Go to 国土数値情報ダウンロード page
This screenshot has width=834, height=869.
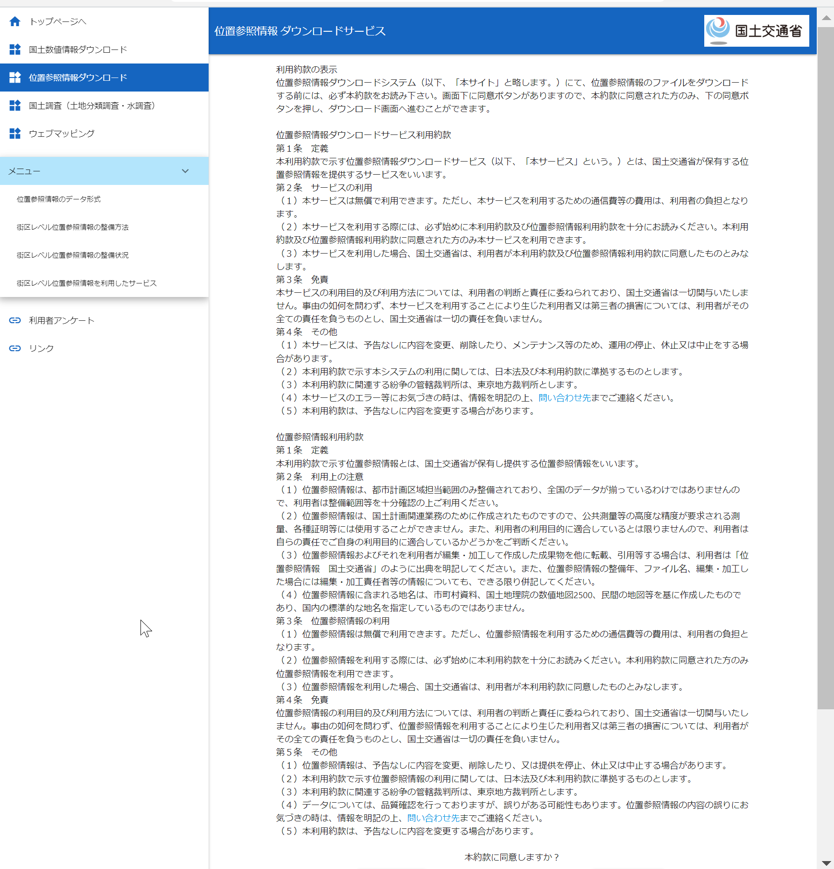[x=78, y=49]
